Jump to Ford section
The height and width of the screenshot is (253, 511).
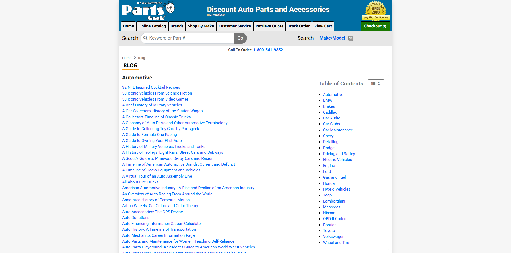pos(327,171)
